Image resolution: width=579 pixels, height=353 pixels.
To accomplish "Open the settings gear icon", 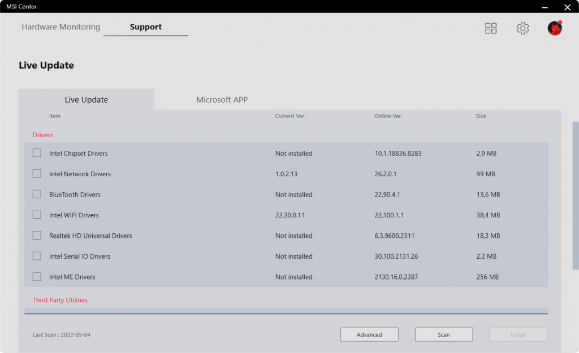I will coord(522,28).
